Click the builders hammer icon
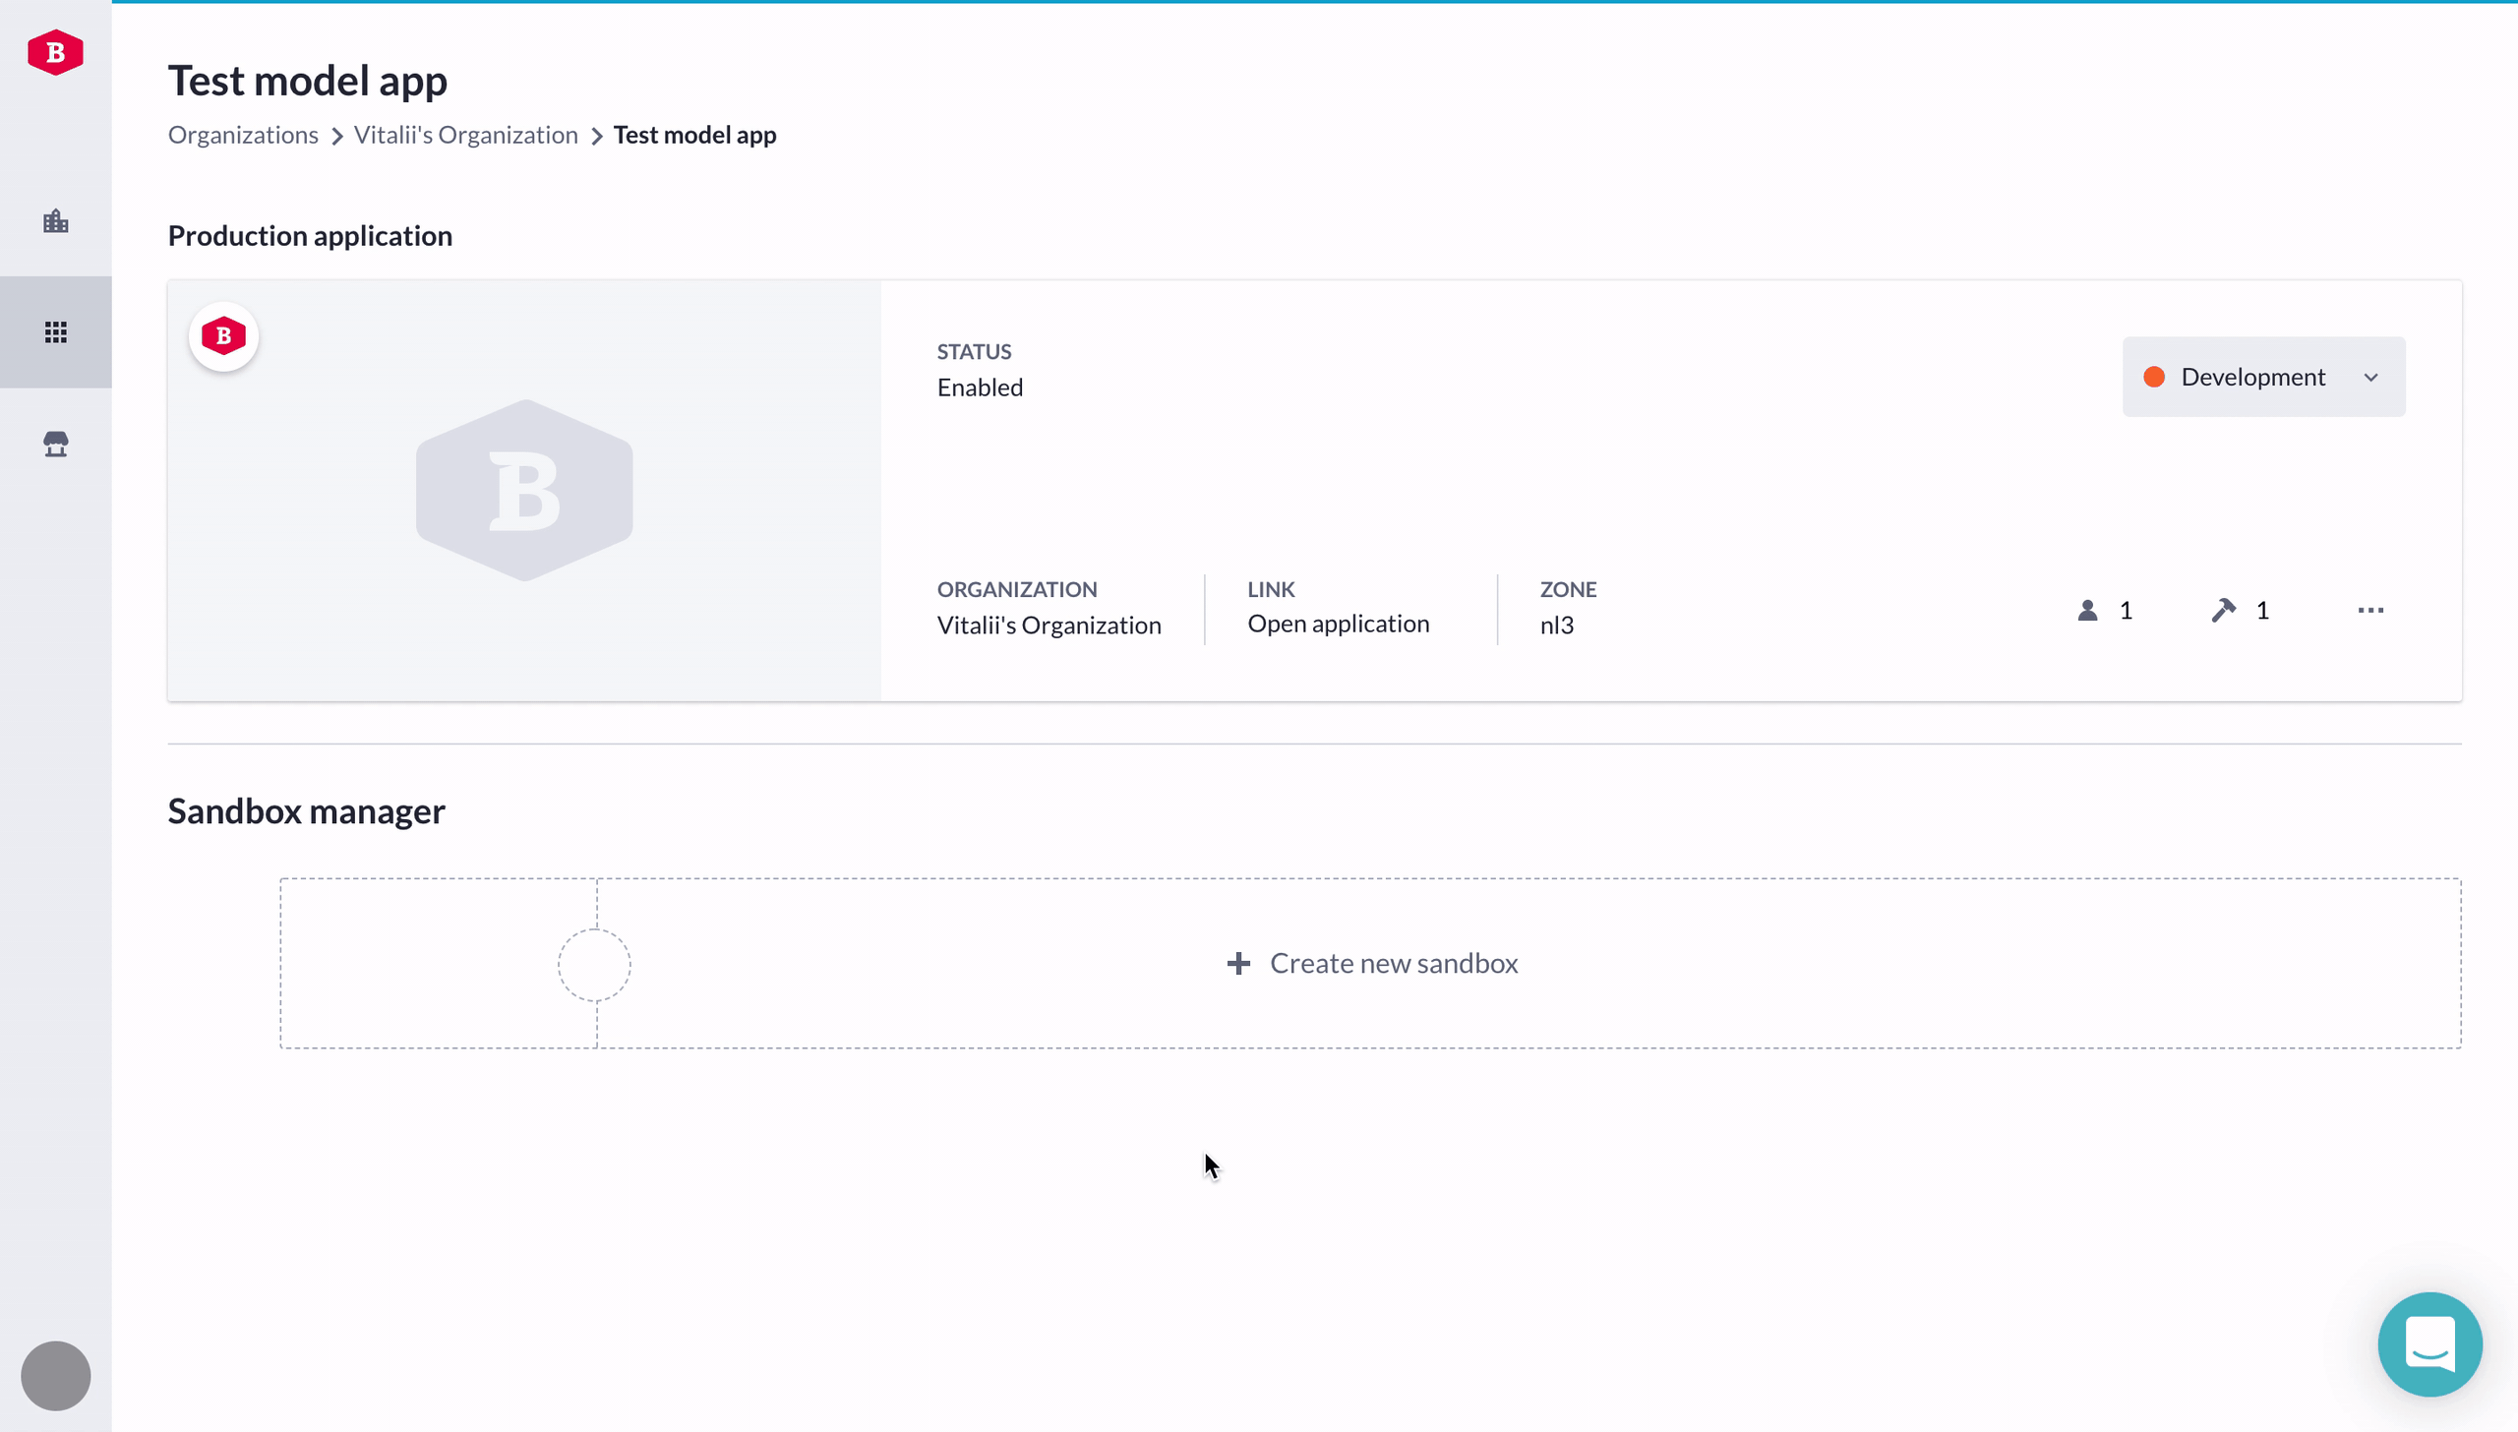Image resolution: width=2518 pixels, height=1432 pixels. pos(2223,611)
